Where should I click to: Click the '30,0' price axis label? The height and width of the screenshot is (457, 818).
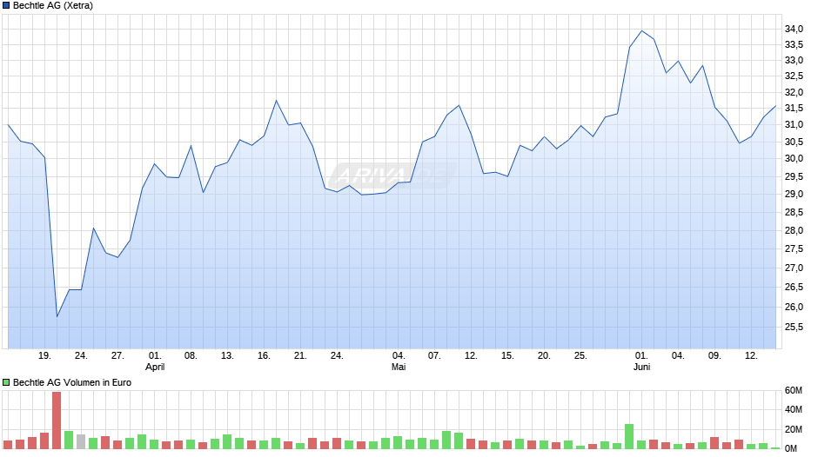coord(794,159)
